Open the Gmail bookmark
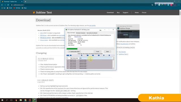The width and height of the screenshot is (181, 102). tap(9, 8)
